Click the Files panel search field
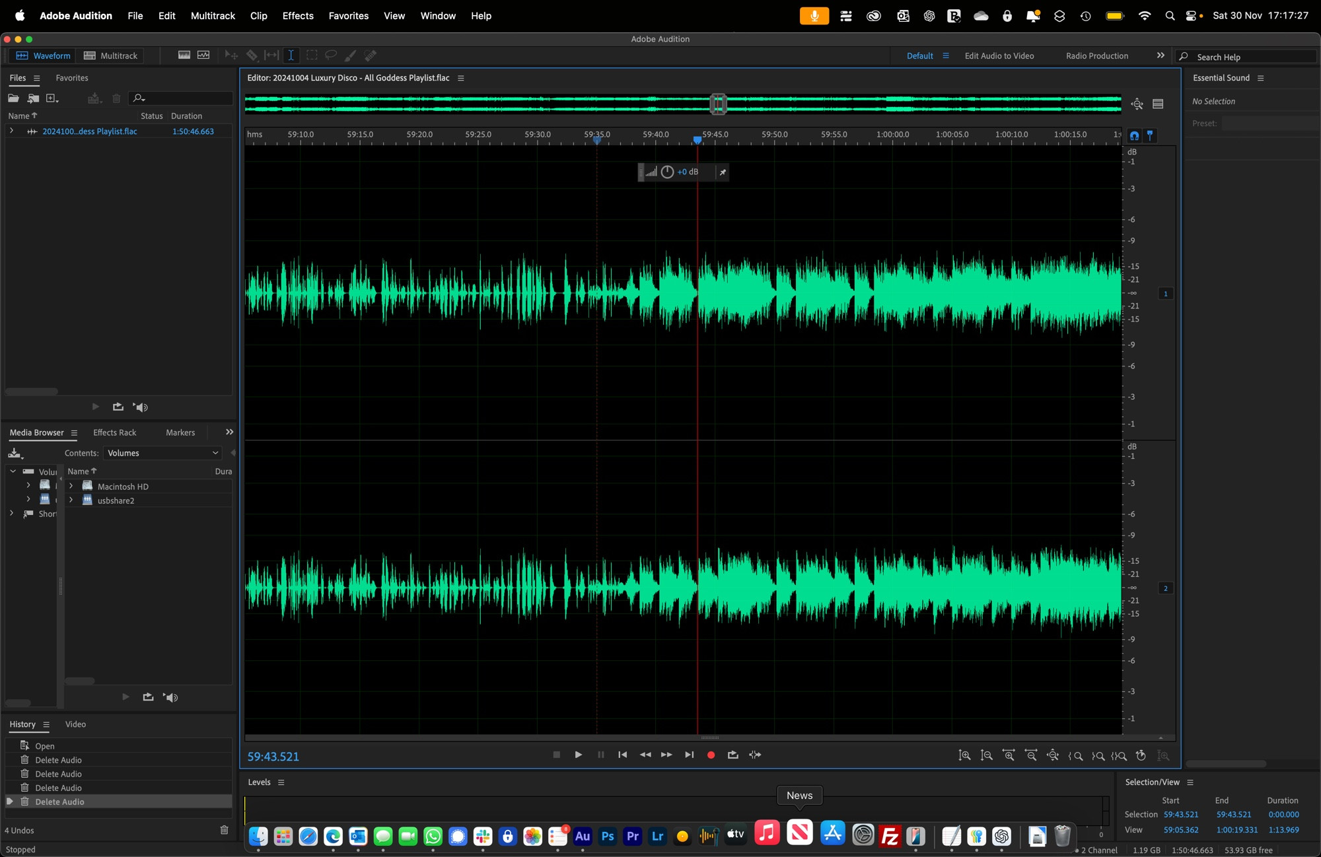 (x=182, y=98)
